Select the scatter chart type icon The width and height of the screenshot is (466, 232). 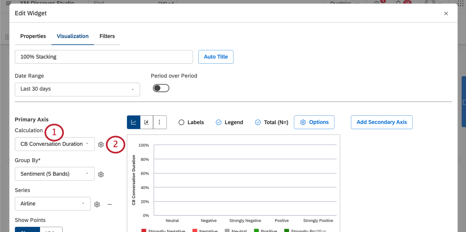click(147, 122)
